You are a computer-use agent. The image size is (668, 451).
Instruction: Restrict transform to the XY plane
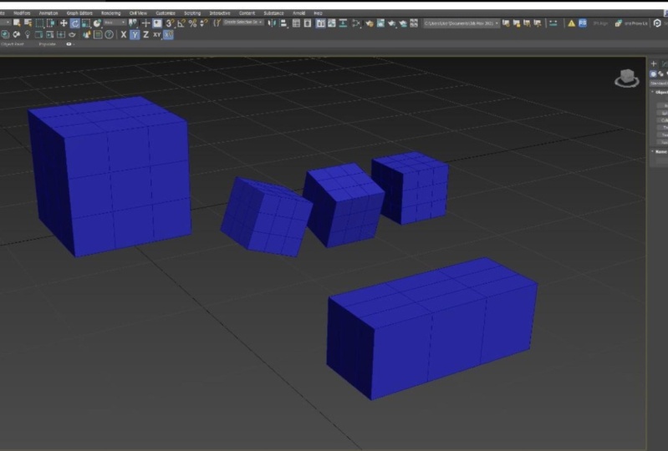click(157, 34)
